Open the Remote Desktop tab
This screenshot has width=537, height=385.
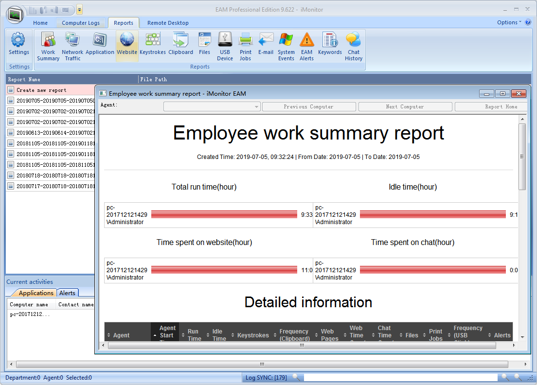coord(168,23)
